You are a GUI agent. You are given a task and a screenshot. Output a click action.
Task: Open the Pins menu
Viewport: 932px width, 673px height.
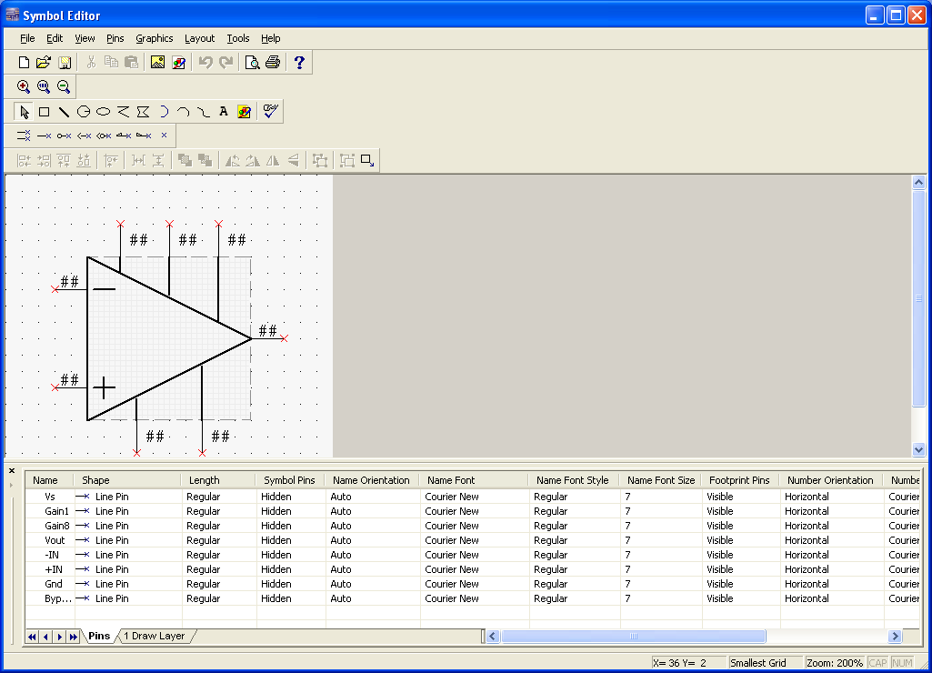click(x=115, y=38)
